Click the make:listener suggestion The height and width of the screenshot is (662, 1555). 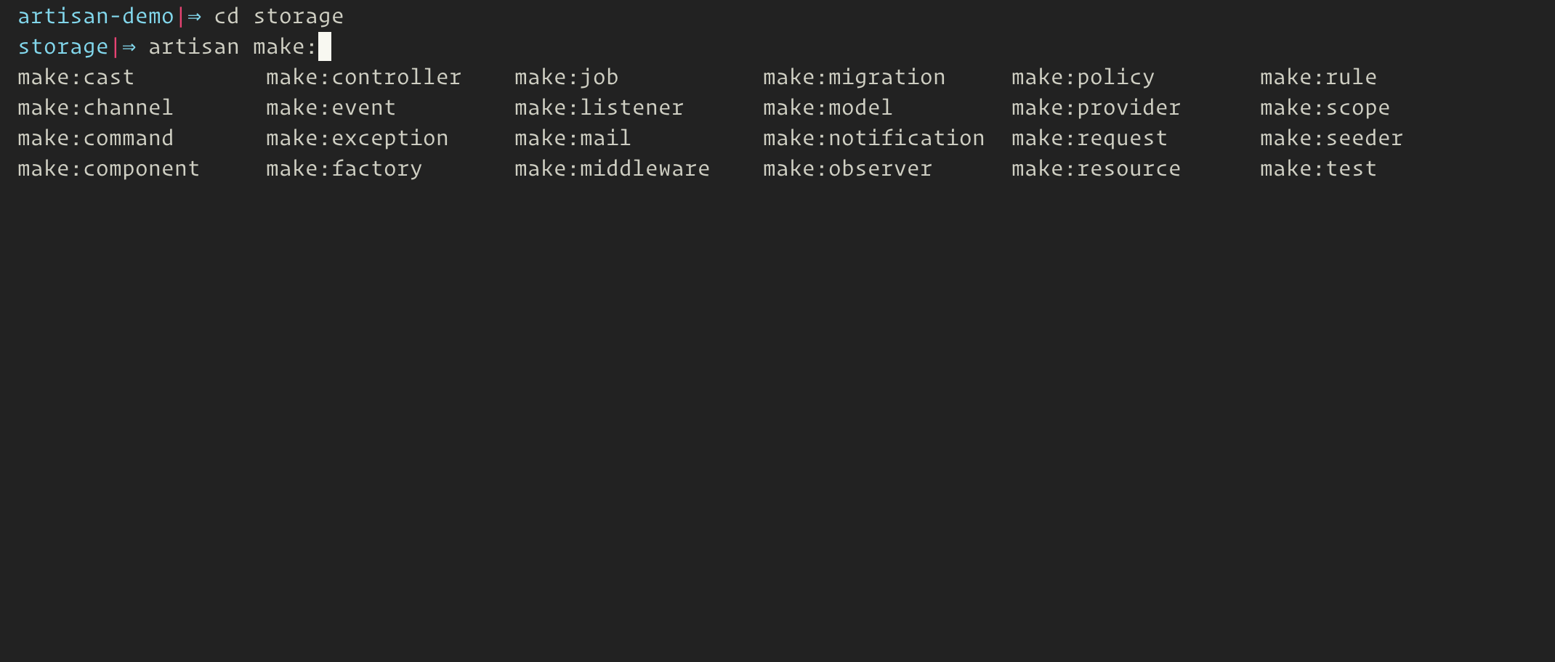click(x=599, y=107)
